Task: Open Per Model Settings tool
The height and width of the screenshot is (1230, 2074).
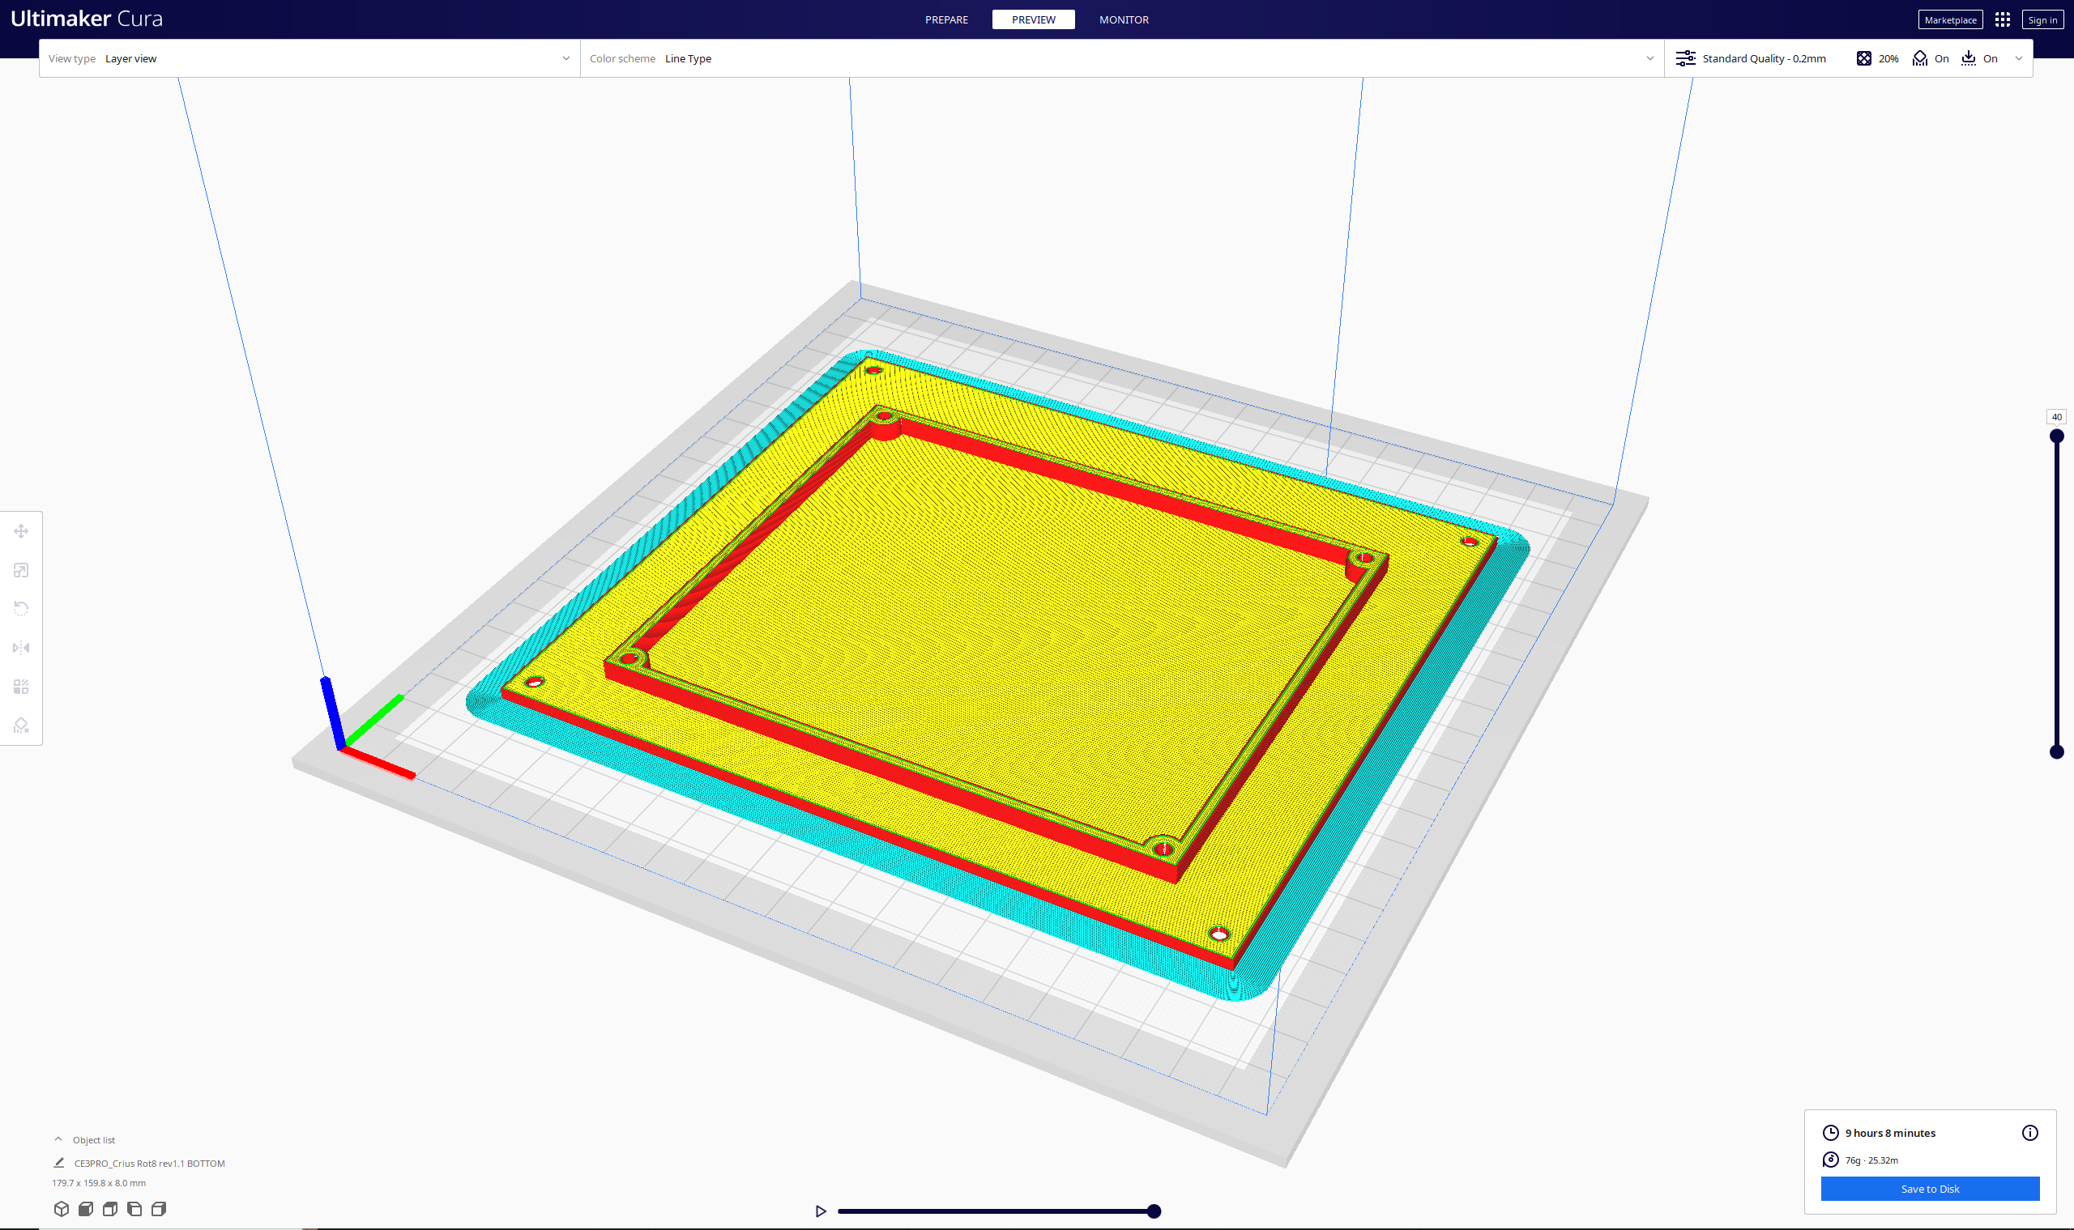Action: 21,686
